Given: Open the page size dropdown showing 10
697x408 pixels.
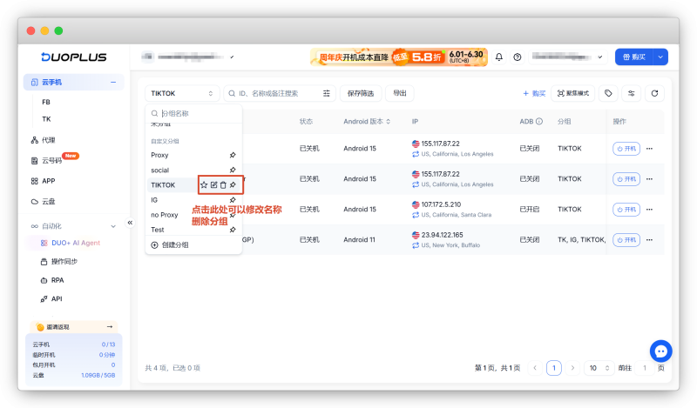Looking at the screenshot, I should coord(599,368).
